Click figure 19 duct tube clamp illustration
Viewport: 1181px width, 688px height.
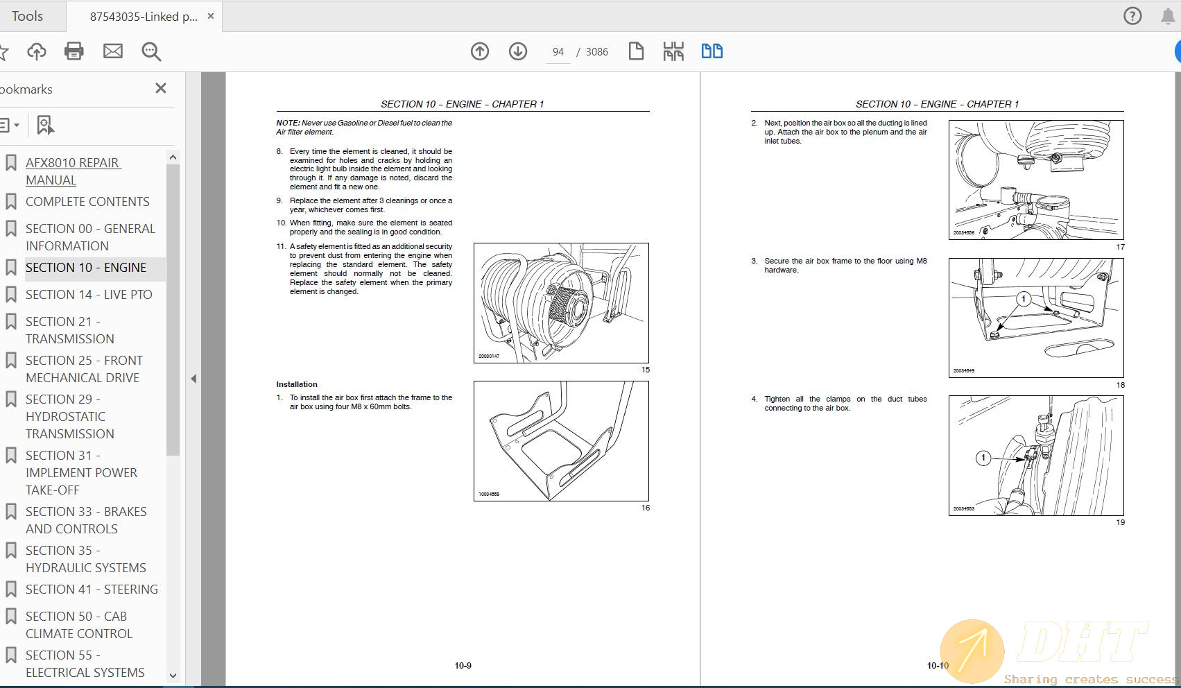1036,456
